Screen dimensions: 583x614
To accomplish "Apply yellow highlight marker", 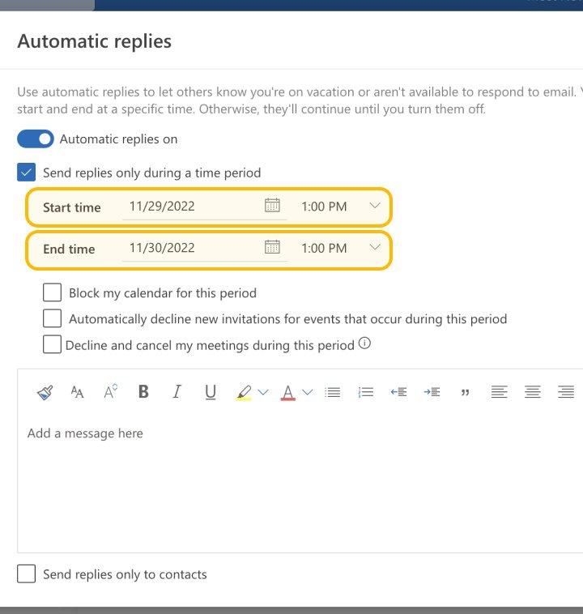I will tap(244, 392).
